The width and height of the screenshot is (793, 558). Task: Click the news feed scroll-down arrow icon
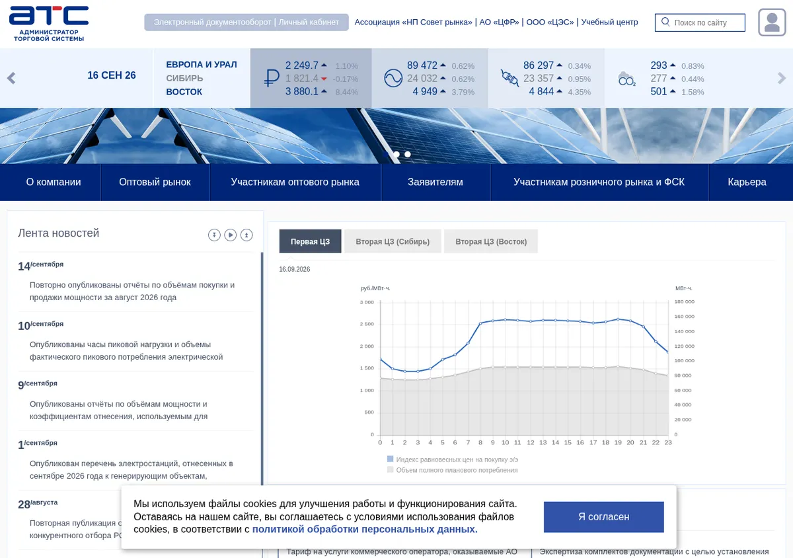[x=214, y=235]
